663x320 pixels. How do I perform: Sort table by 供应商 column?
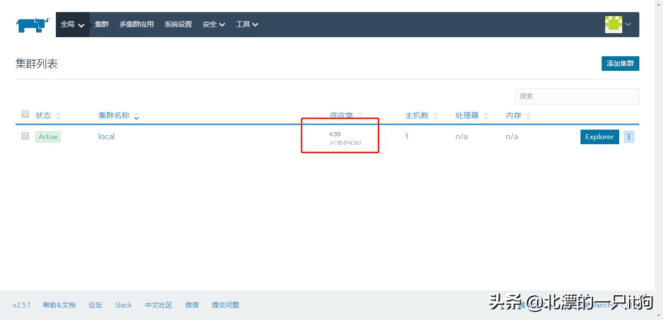[x=346, y=116]
